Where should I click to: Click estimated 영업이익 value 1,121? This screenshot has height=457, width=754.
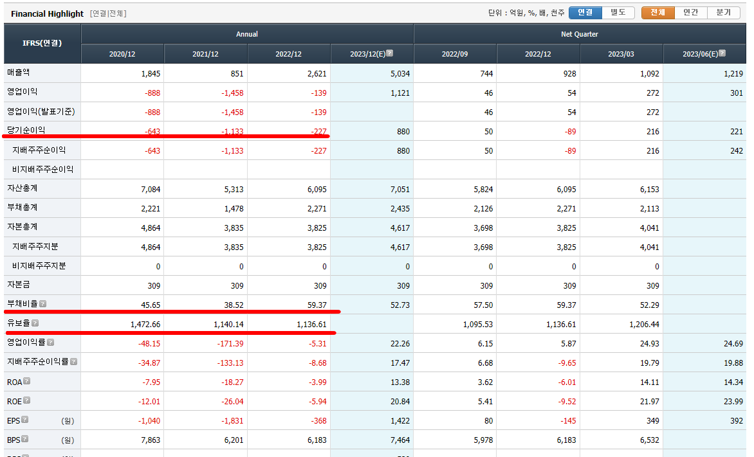(400, 93)
